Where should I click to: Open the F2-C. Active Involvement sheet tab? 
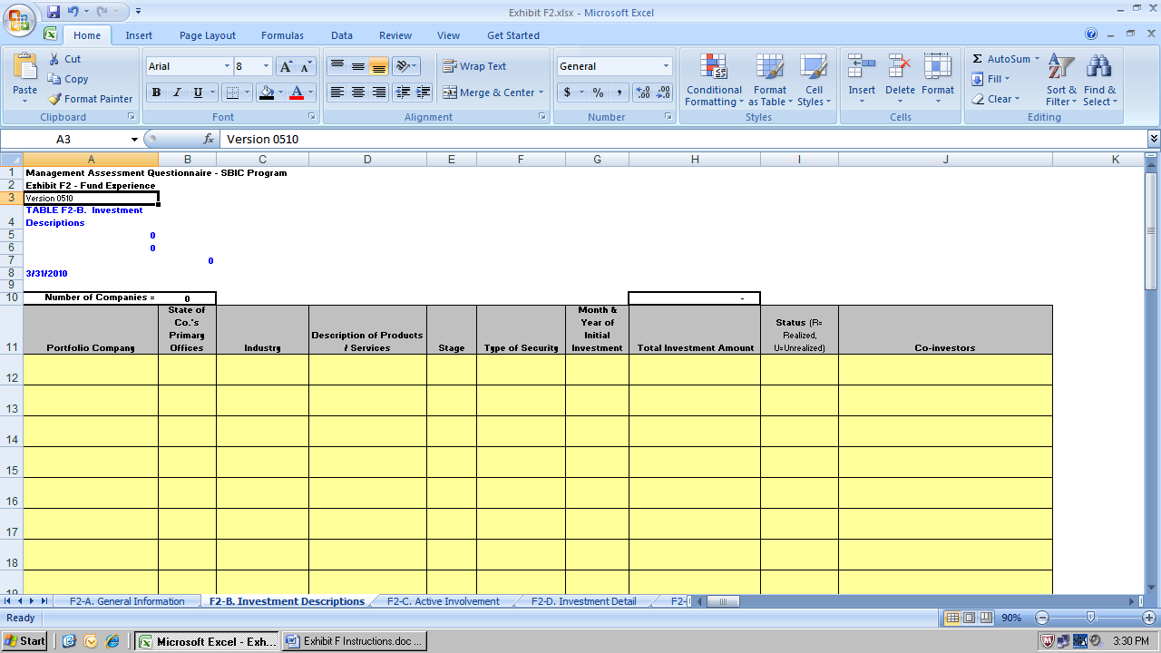coord(443,601)
